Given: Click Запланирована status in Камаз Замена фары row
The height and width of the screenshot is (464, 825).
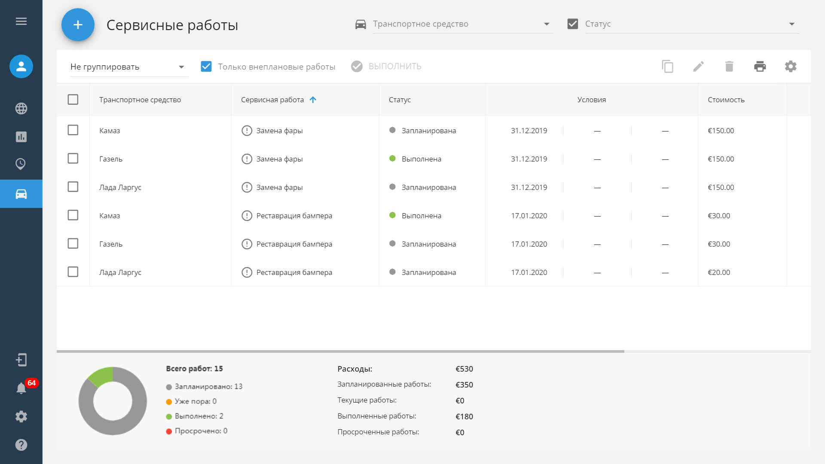Looking at the screenshot, I should tap(429, 131).
